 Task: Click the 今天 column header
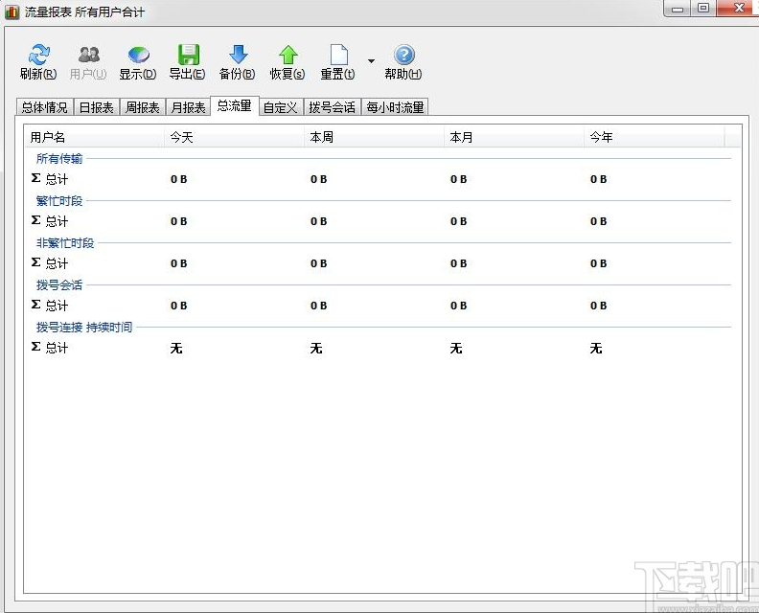pos(234,137)
